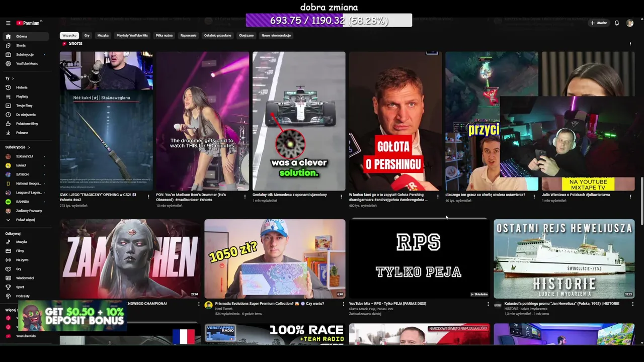
Task: Open SzklanaY2J channel subscription
Action: 26,156
